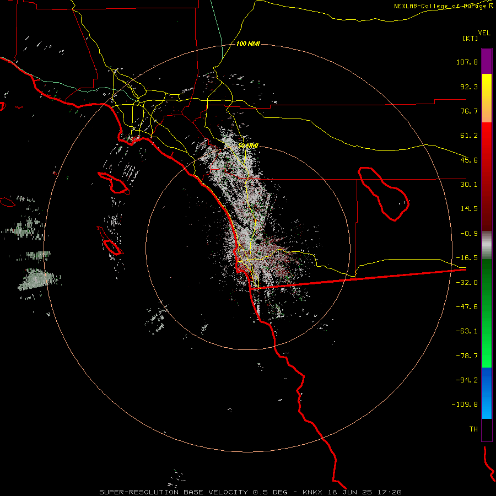Pick the gray near-zero segment of velocity scale
496x496 pixels.
487,245
